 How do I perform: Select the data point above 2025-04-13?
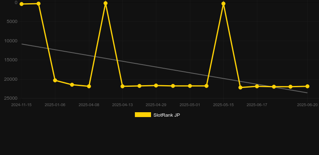tap(122, 86)
